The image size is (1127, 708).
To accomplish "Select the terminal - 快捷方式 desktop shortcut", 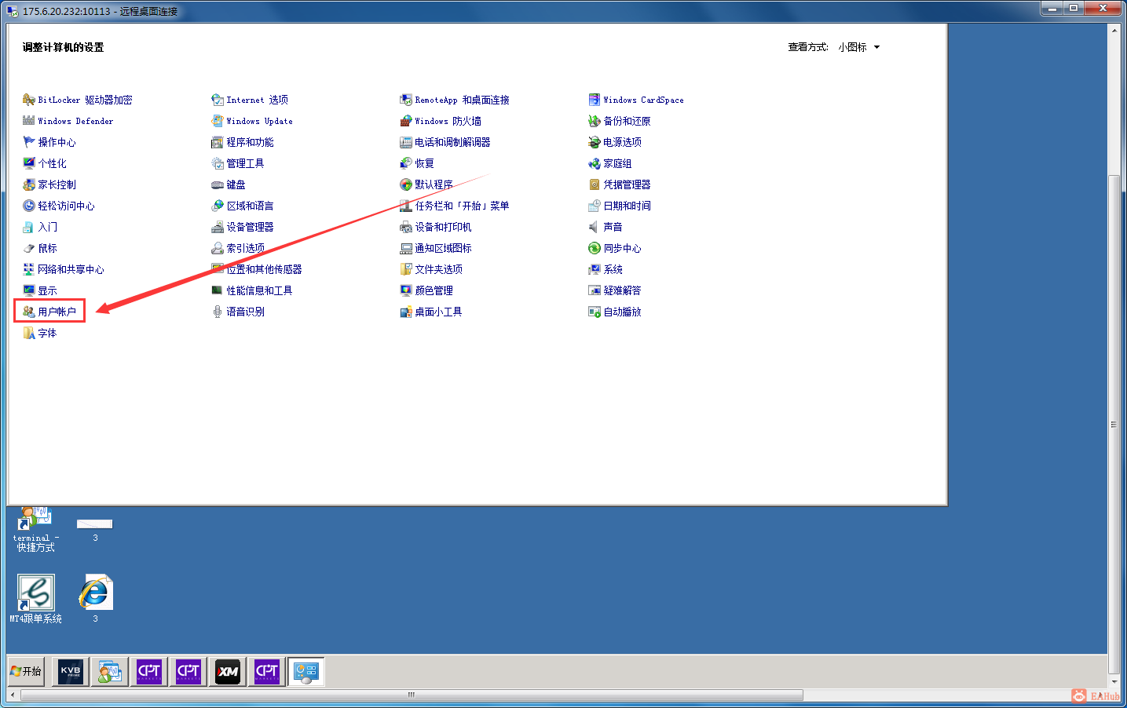I will [x=35, y=530].
